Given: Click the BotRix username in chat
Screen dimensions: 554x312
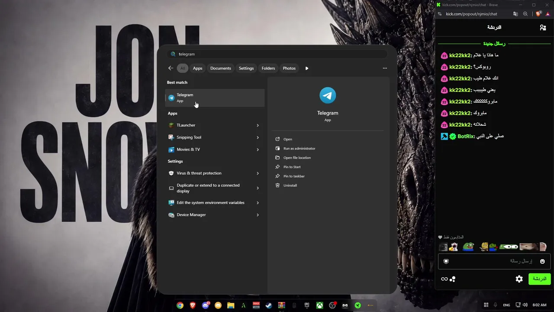Looking at the screenshot, I should 466,136.
